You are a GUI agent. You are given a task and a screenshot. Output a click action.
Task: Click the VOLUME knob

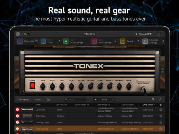[81, 86]
